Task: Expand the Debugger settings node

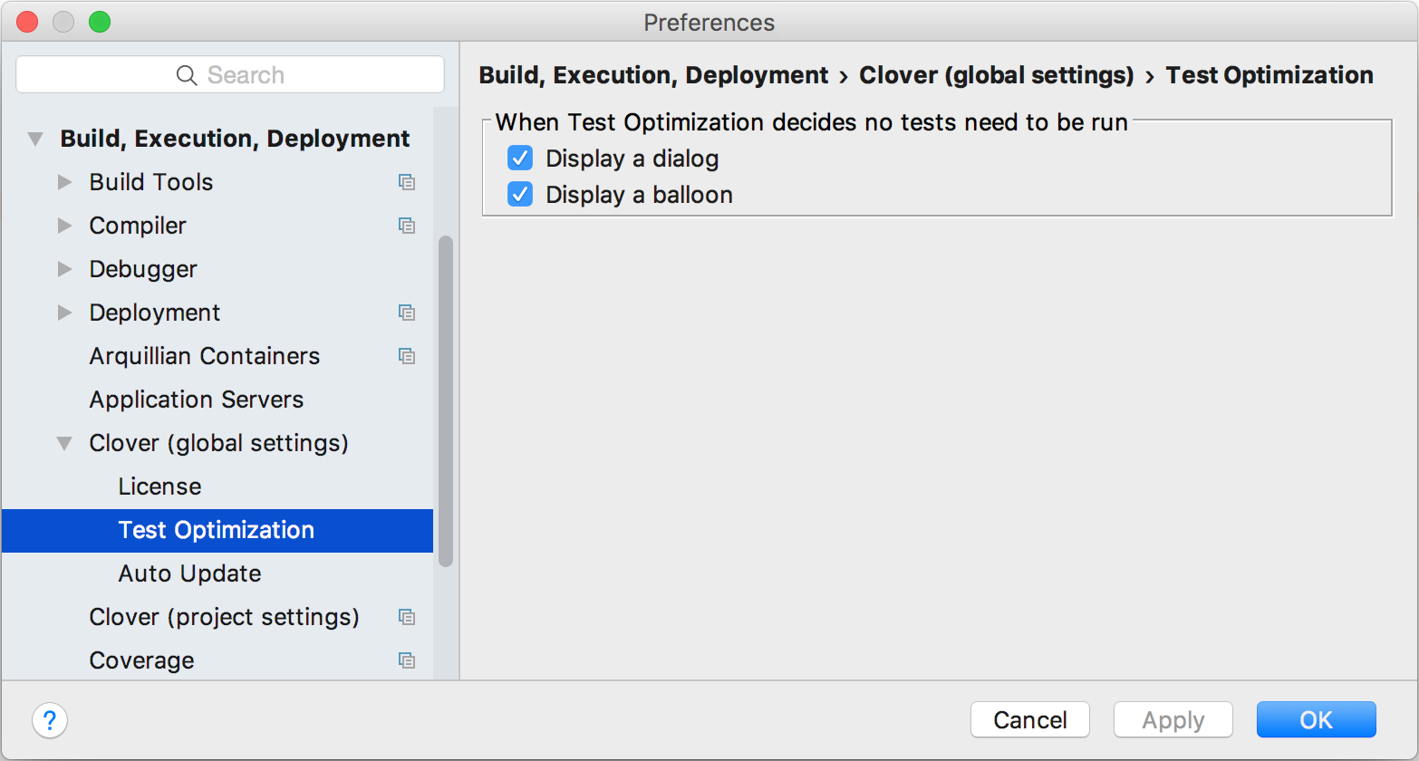Action: tap(64, 269)
